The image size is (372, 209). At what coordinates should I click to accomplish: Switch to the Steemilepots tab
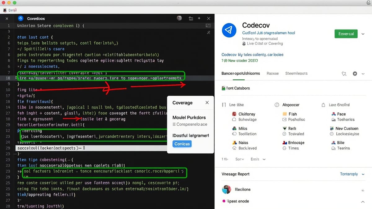(296, 73)
